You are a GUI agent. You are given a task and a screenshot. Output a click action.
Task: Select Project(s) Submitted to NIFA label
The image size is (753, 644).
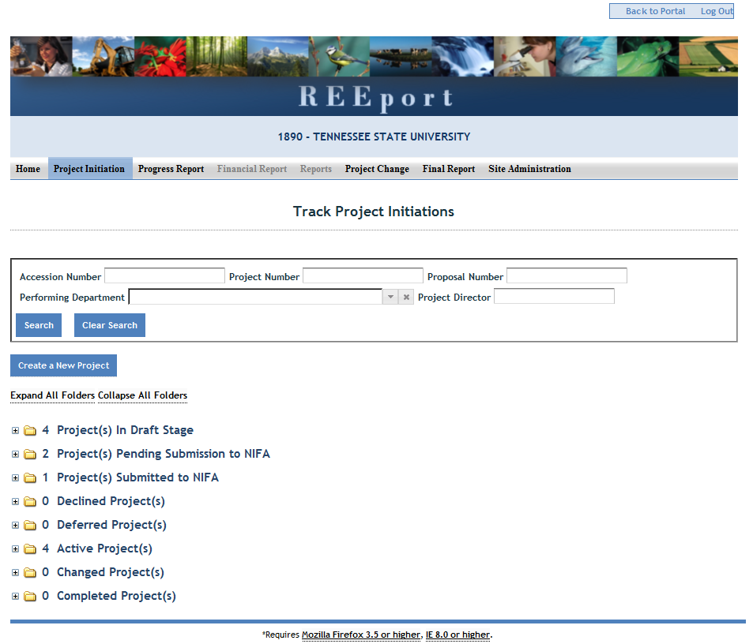tap(137, 478)
